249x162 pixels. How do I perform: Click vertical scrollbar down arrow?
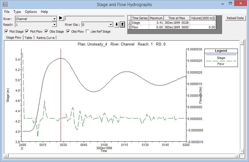pyautogui.click(x=242, y=151)
